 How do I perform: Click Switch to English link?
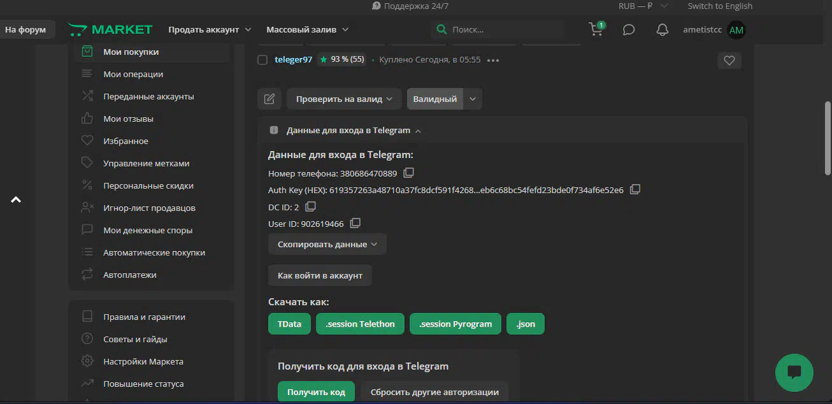point(720,6)
